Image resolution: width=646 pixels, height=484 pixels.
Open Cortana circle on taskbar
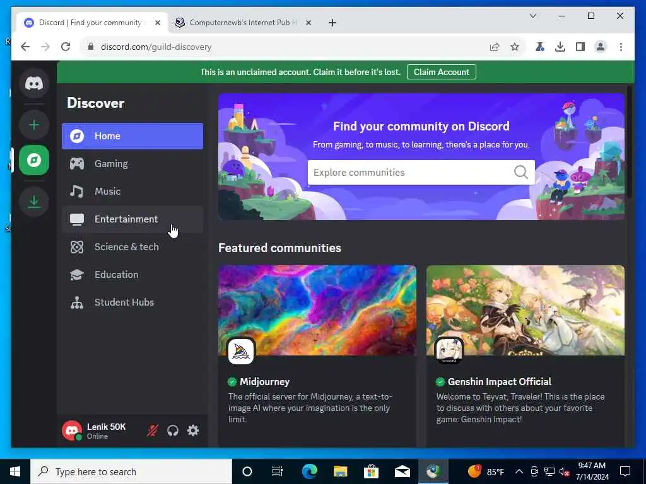pyautogui.click(x=247, y=471)
